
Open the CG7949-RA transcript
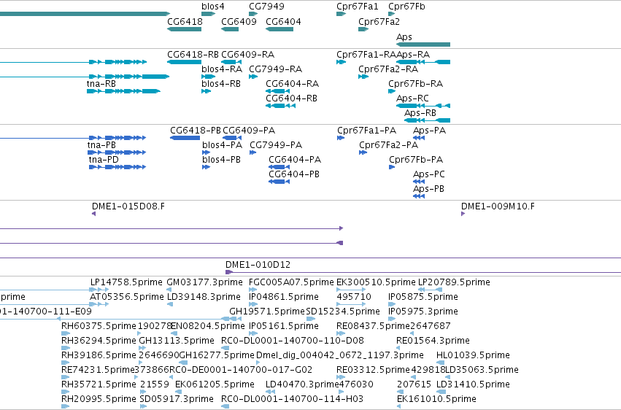point(253,77)
